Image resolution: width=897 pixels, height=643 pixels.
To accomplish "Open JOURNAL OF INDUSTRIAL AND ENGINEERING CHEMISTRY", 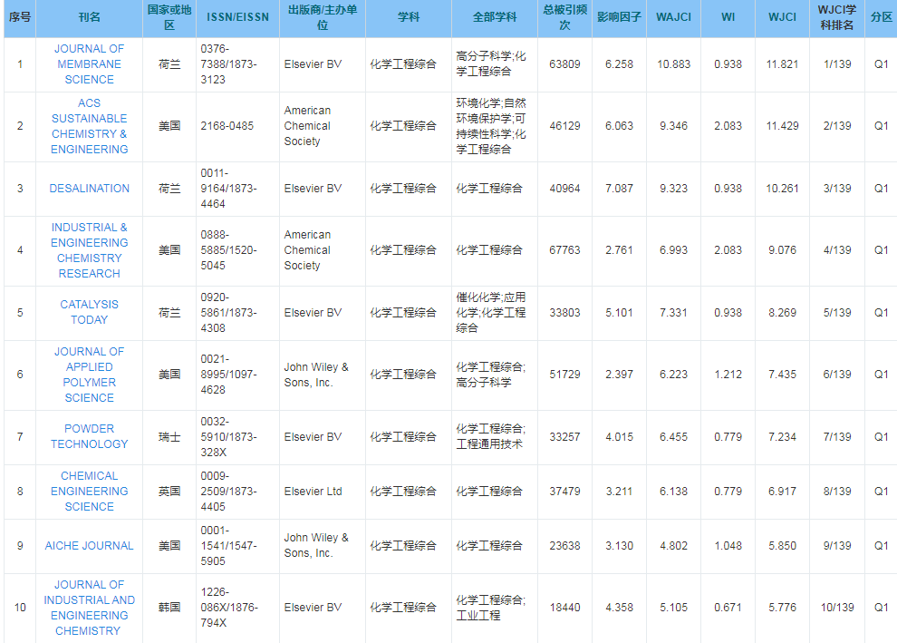I will point(89,608).
